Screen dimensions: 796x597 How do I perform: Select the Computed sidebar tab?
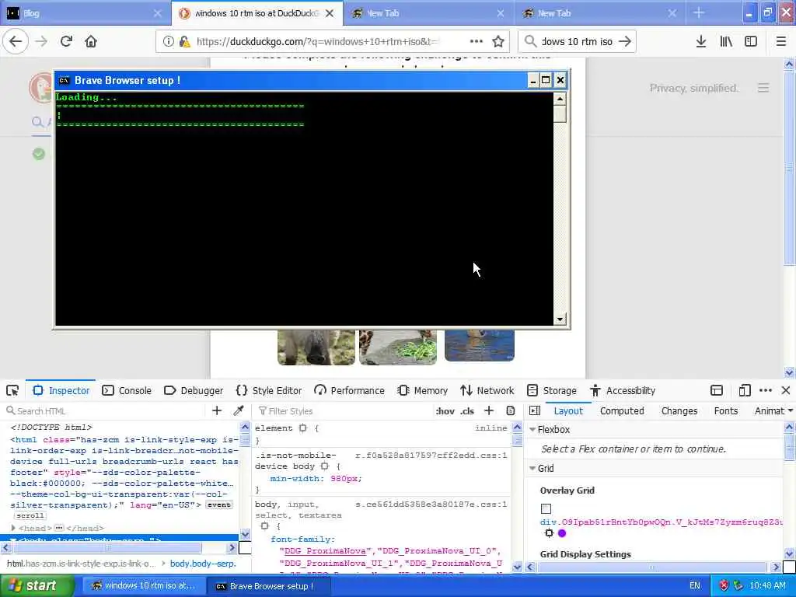pyautogui.click(x=622, y=410)
